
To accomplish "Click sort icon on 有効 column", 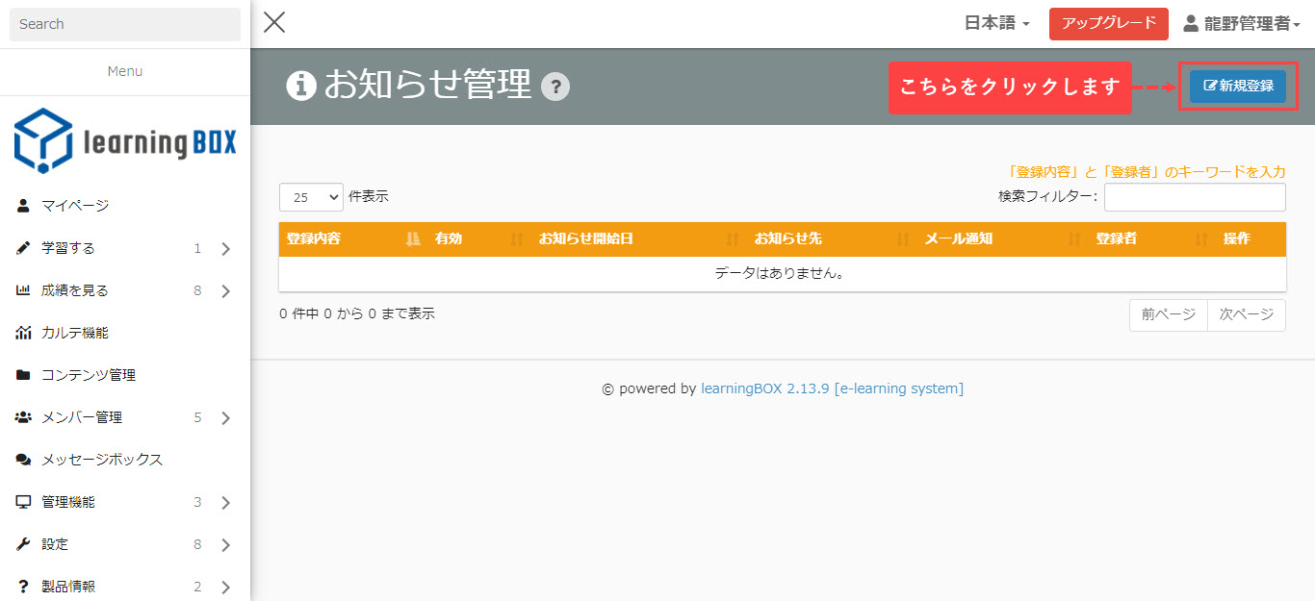I will [517, 239].
